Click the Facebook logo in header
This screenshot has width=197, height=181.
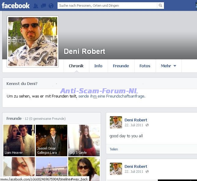(16, 6)
